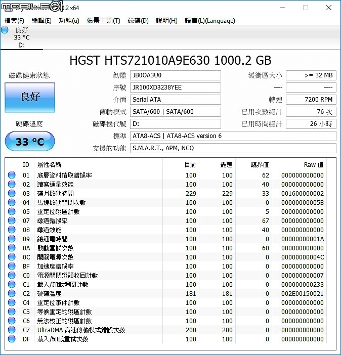Click the 33 °C temperature button
The height and width of the screenshot is (355, 341).
pyautogui.click(x=30, y=142)
